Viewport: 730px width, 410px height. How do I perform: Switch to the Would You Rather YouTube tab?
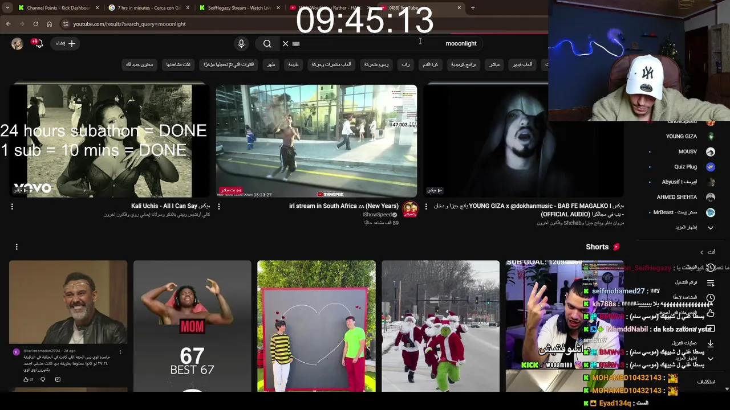point(330,8)
